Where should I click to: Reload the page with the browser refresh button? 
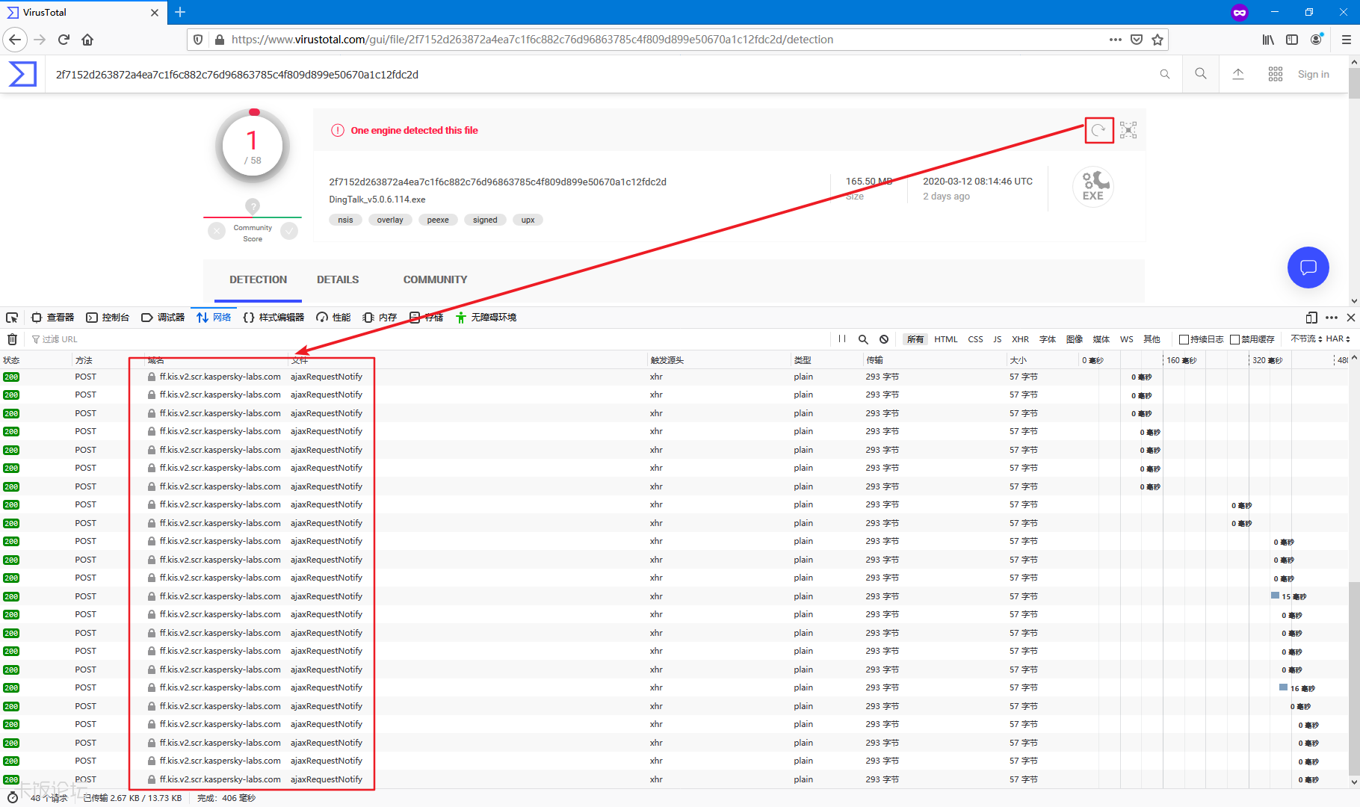coord(64,40)
